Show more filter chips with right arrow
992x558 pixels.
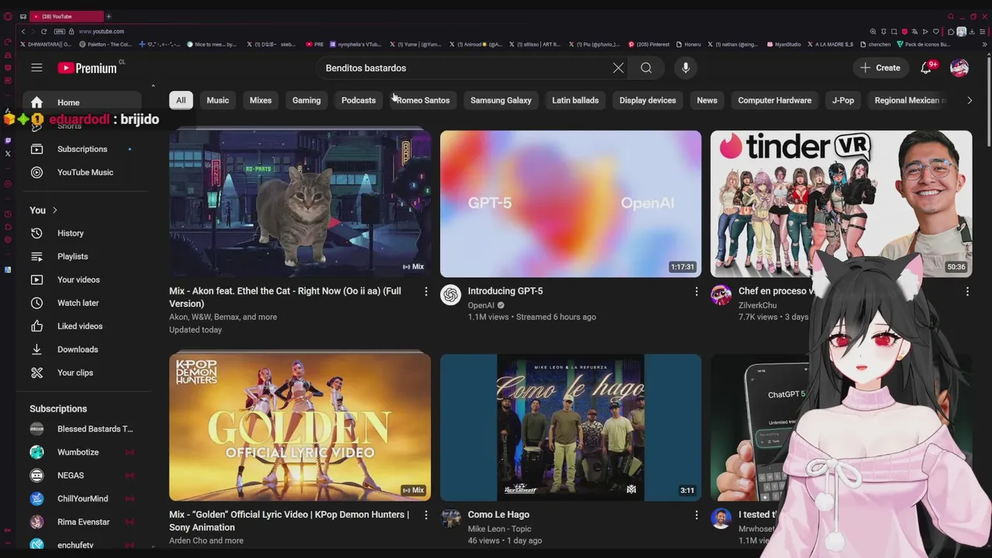tap(969, 100)
